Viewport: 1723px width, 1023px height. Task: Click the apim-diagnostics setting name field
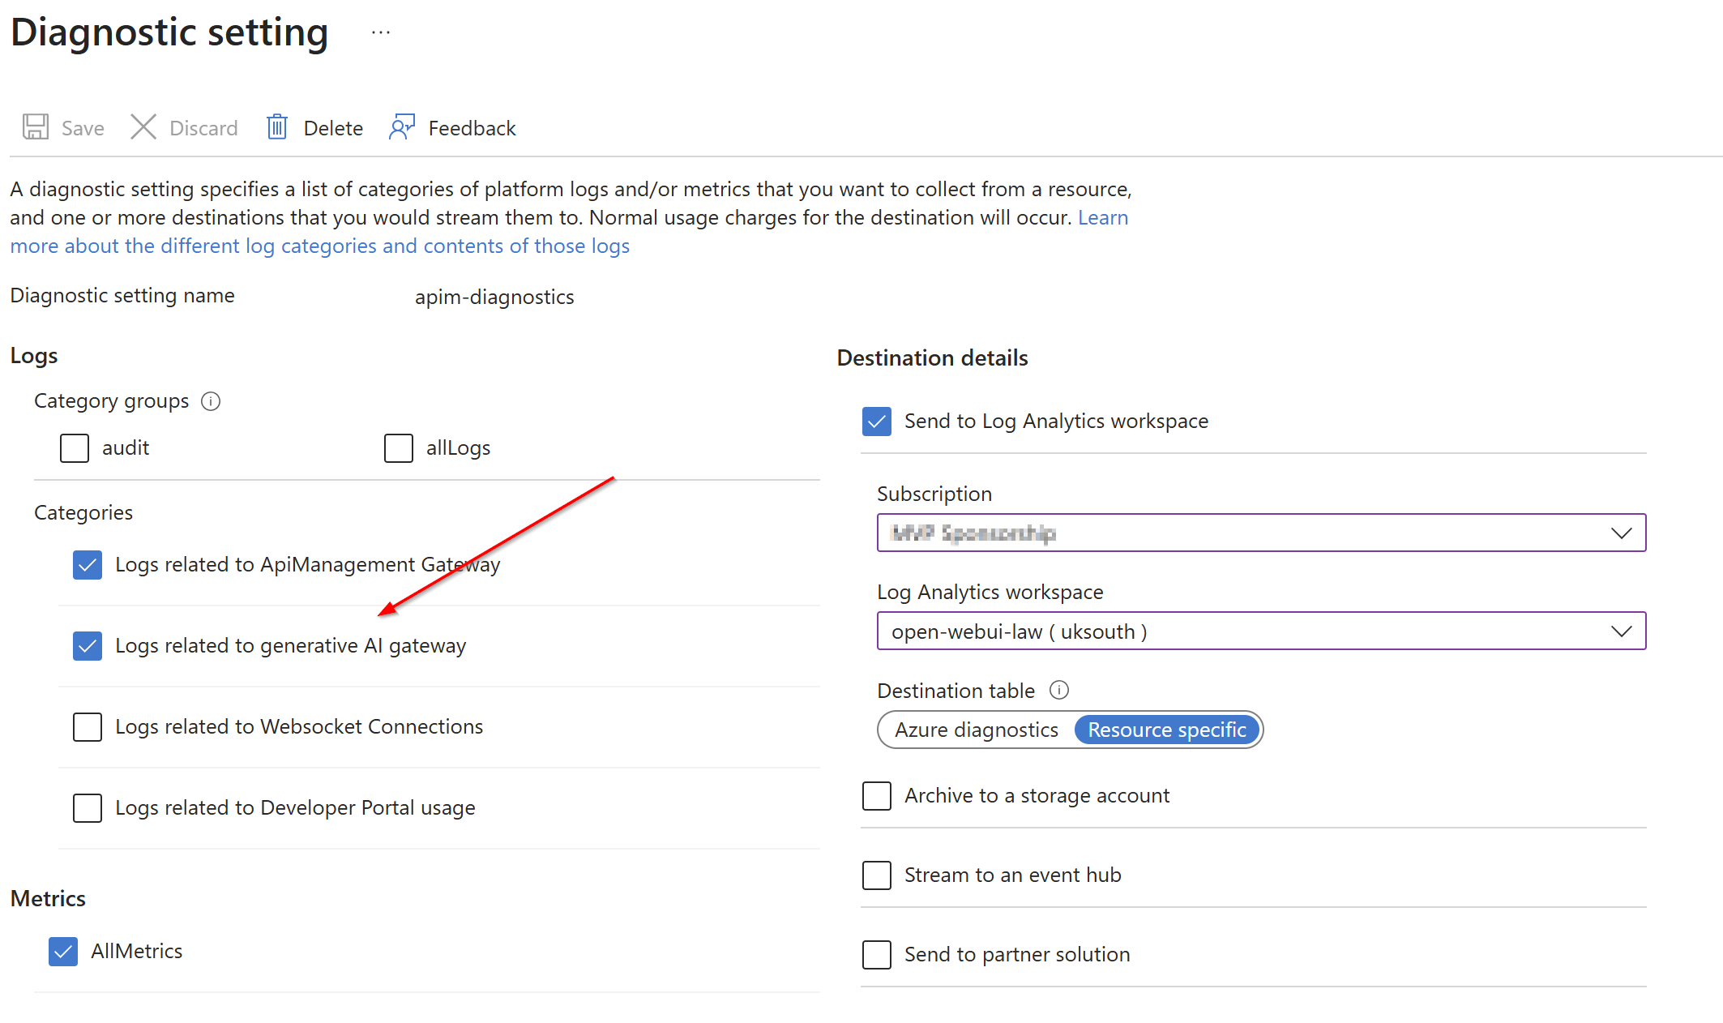494,297
